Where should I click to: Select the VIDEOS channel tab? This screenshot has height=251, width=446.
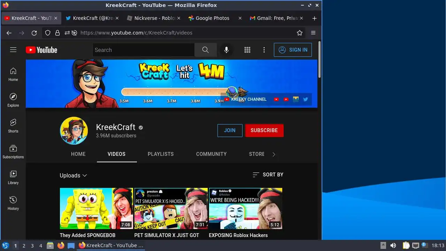point(116,154)
